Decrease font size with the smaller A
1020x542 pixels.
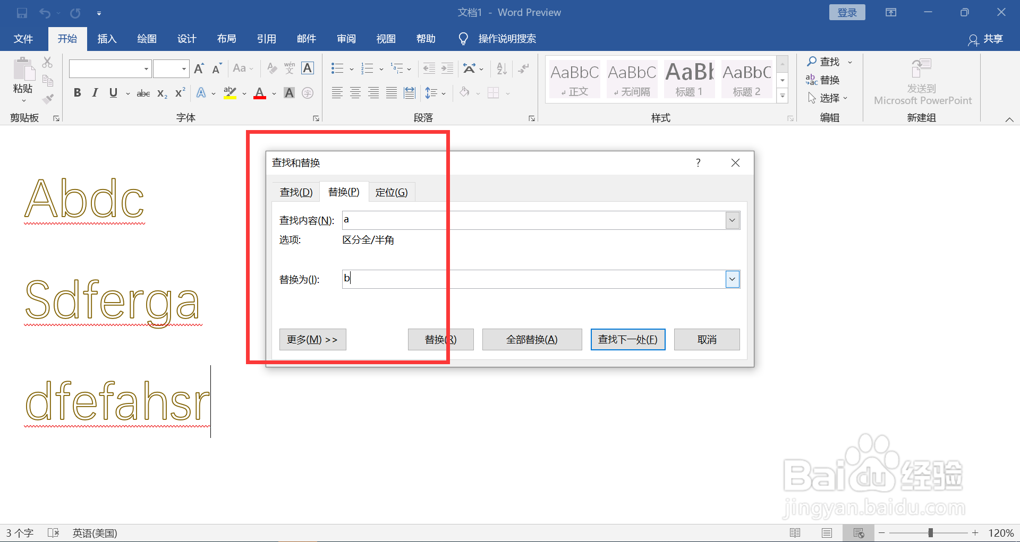pos(217,68)
